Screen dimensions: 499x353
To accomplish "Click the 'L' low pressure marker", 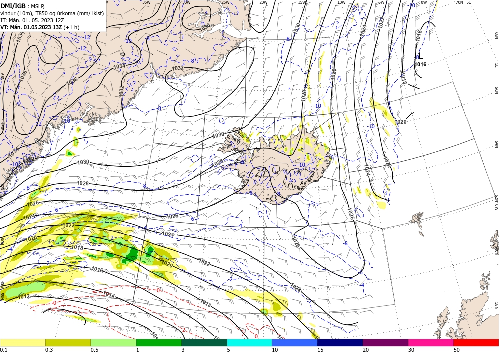I will click(x=420, y=56).
